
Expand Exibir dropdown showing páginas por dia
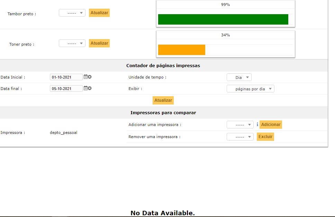251,89
